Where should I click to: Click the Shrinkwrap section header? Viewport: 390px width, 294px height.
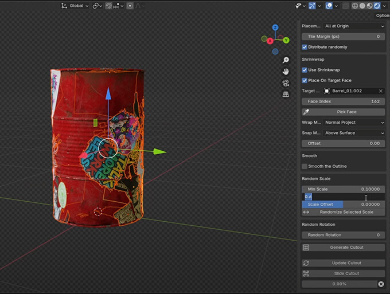tap(313, 60)
